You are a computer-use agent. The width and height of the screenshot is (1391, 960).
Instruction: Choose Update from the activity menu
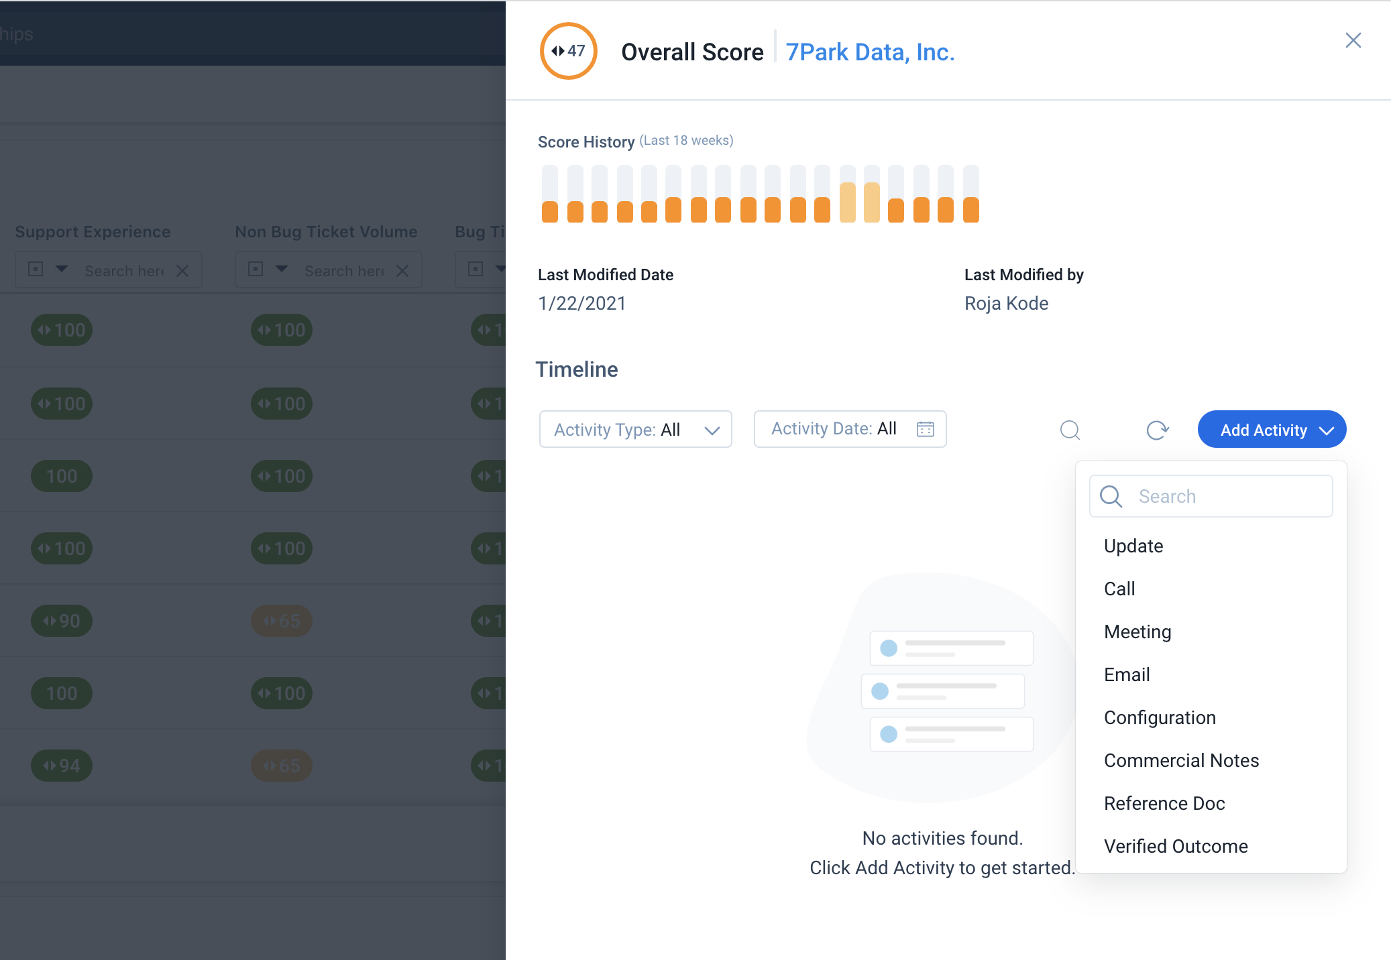pos(1211,546)
